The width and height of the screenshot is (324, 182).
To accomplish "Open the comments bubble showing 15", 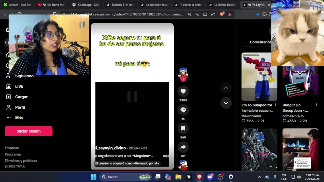I will point(183,110).
